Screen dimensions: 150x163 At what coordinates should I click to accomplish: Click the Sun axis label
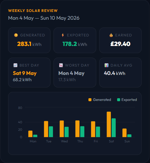coord(127,141)
